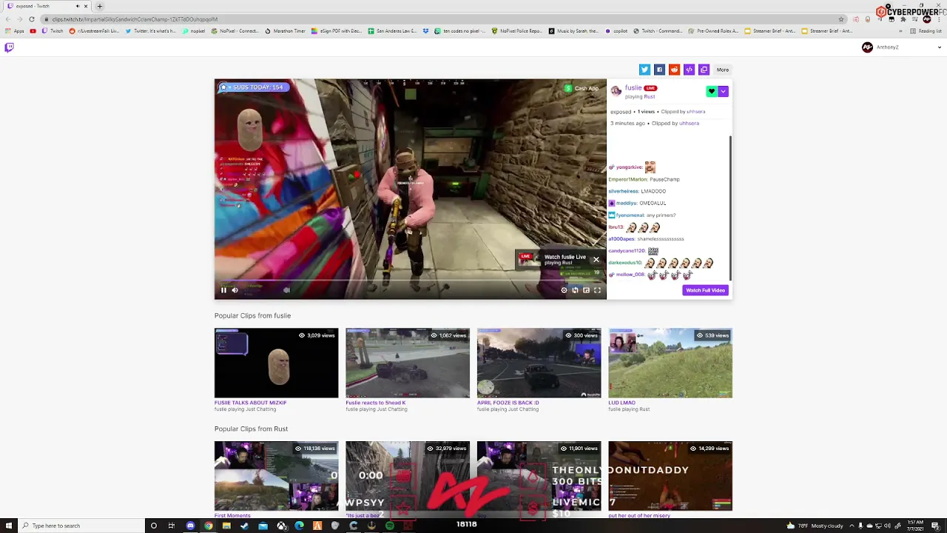Dismiss the Watch fuslie Live overlay
This screenshot has height=533, width=947.
[x=596, y=260]
